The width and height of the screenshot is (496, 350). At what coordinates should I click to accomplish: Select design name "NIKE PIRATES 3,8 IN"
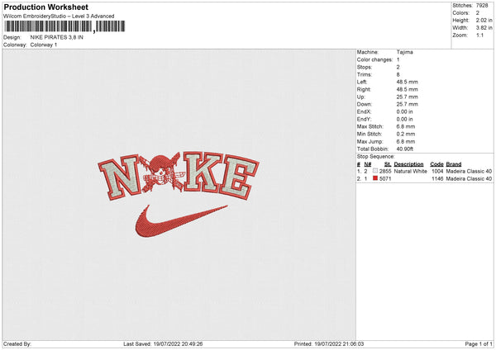56,37
